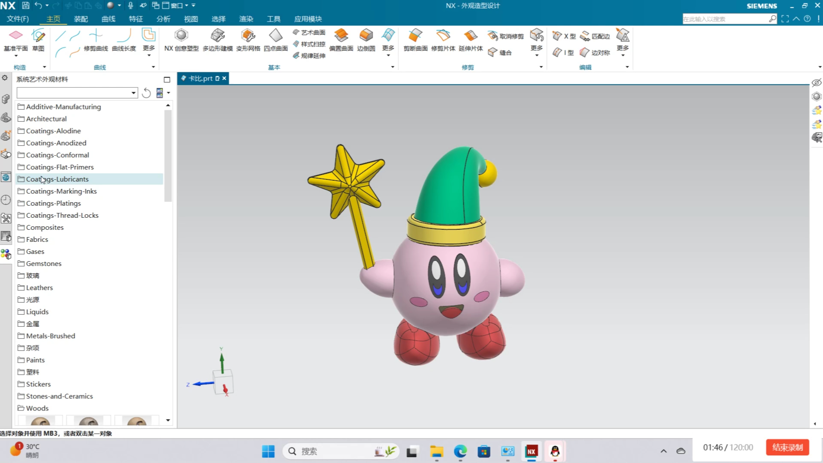Click the 规律延伸 law extension button
The width and height of the screenshot is (823, 463).
point(309,56)
